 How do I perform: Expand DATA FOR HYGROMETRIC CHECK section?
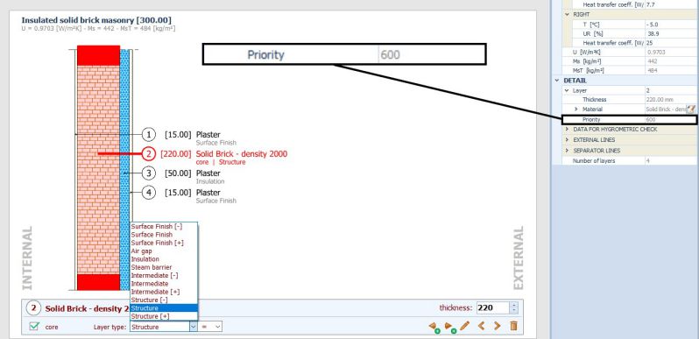567,130
